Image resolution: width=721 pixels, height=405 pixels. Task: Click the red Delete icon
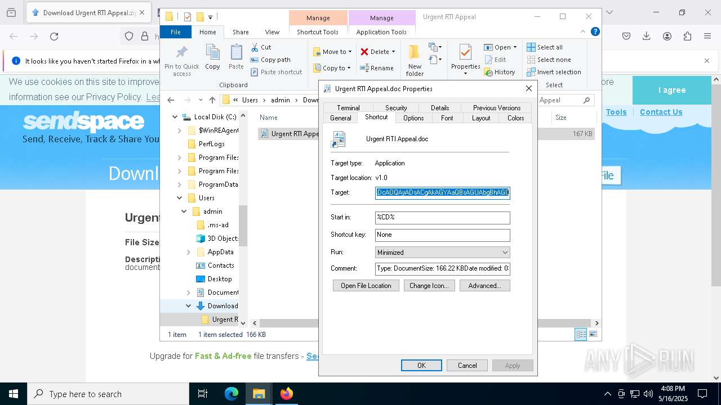(x=364, y=52)
